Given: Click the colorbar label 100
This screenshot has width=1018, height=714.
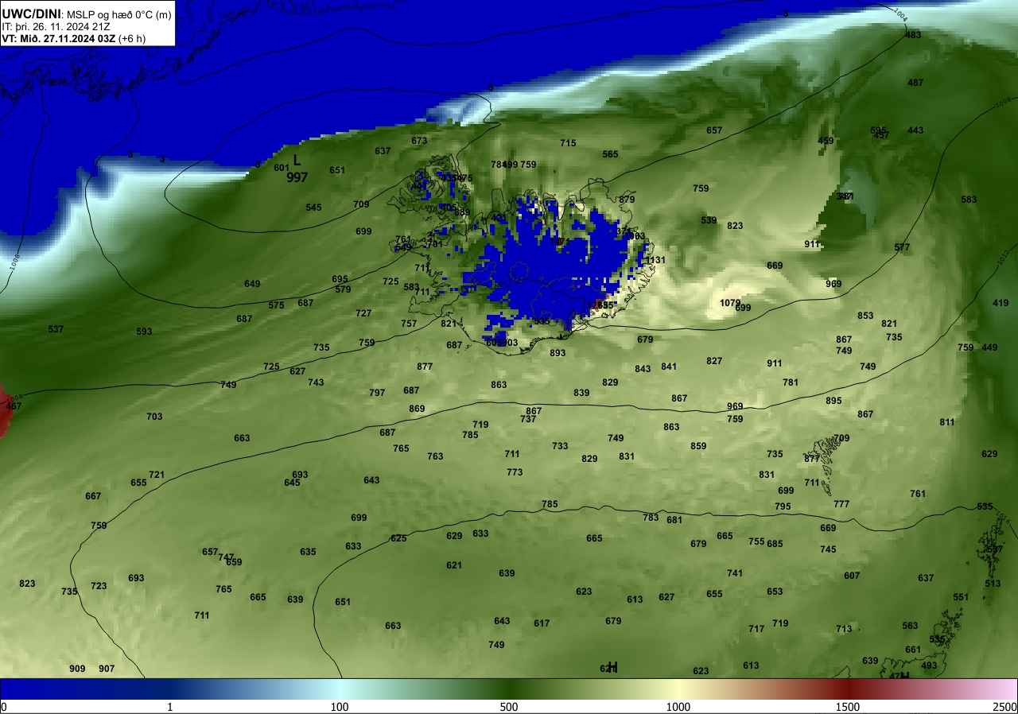Looking at the screenshot, I should (x=340, y=708).
